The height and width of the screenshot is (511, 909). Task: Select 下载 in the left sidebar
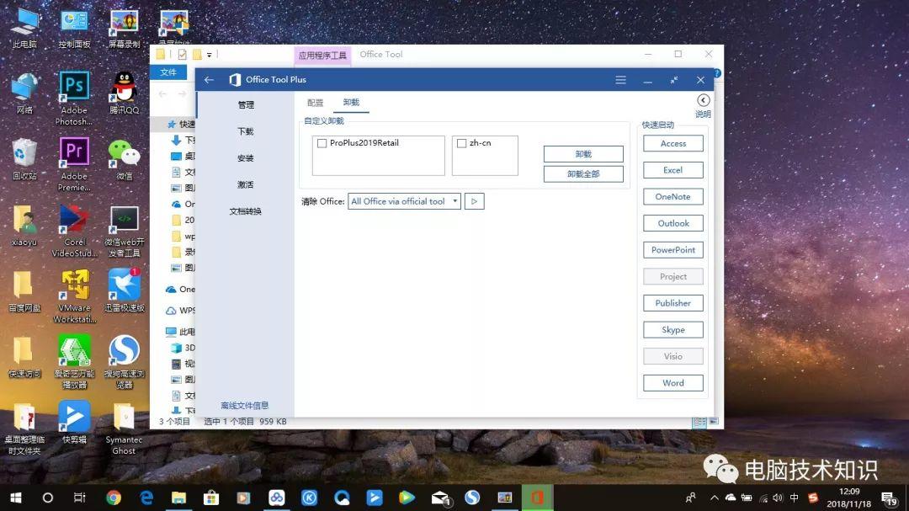click(246, 131)
